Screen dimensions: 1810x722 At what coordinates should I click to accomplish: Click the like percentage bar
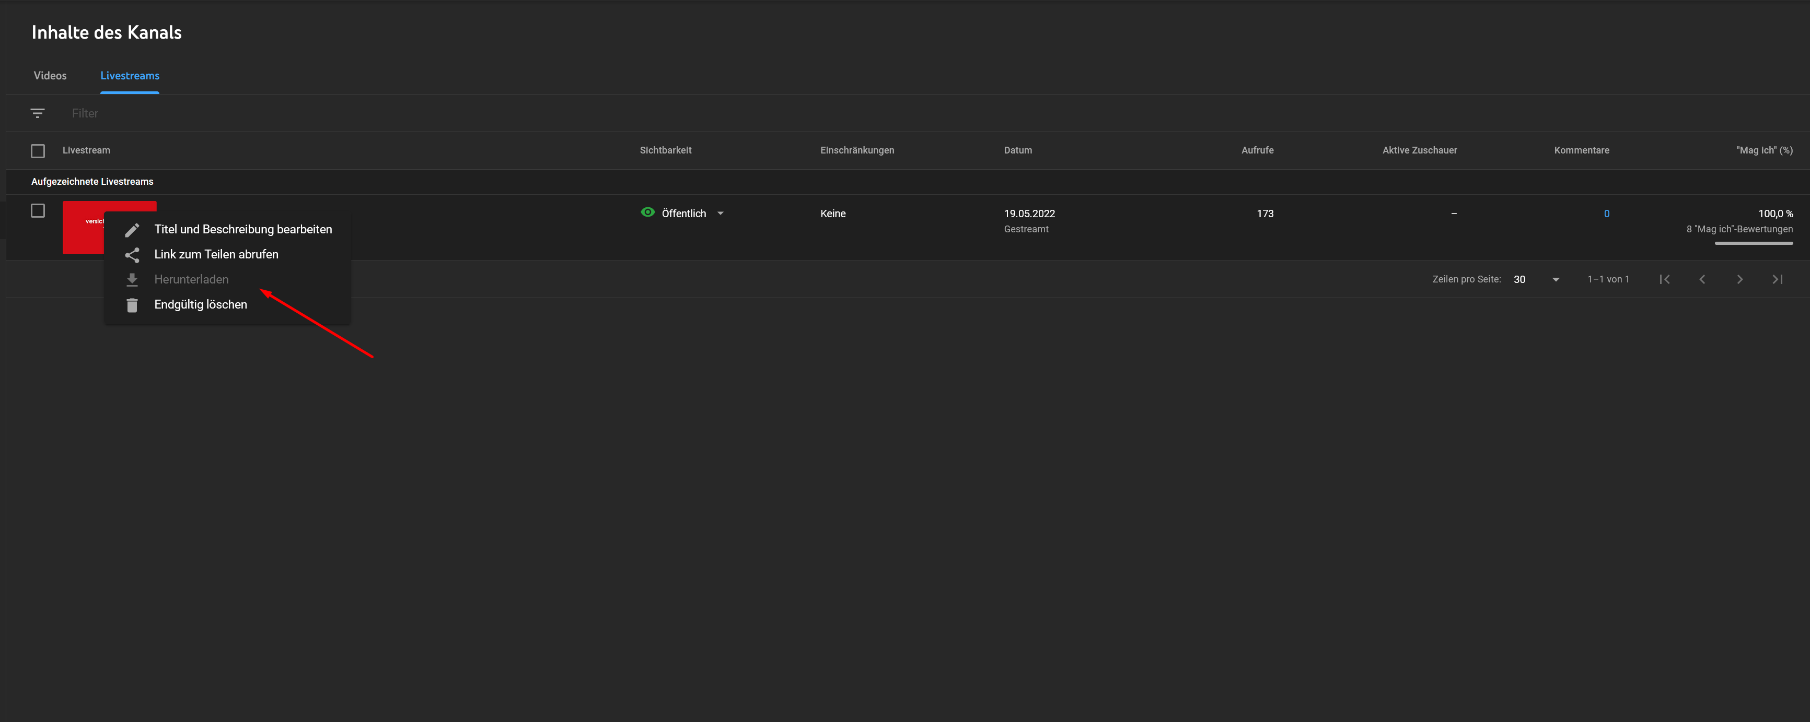pyautogui.click(x=1753, y=243)
